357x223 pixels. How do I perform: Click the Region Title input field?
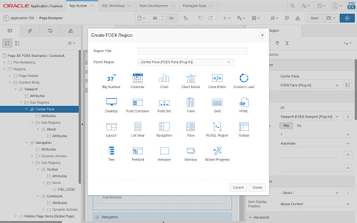pyautogui.click(x=185, y=51)
